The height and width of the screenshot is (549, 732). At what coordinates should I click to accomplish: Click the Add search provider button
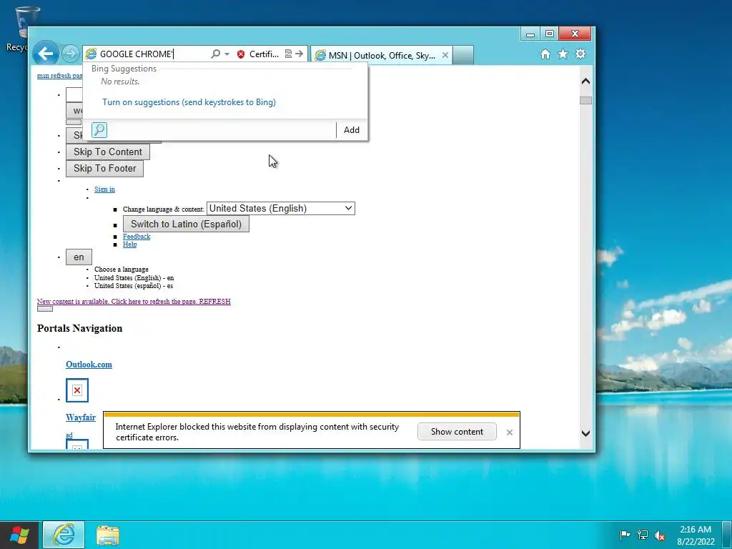(x=352, y=130)
